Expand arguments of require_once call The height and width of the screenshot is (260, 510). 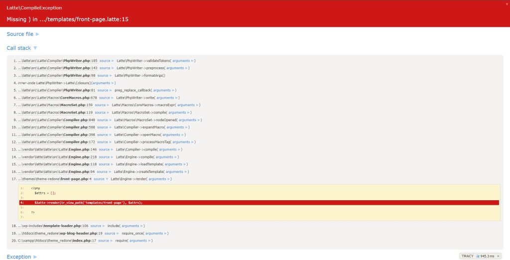156,233
